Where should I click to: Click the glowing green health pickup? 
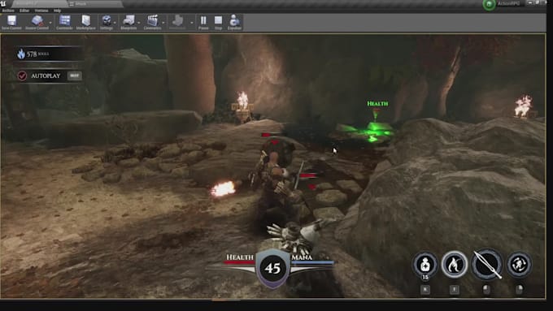[x=375, y=131]
